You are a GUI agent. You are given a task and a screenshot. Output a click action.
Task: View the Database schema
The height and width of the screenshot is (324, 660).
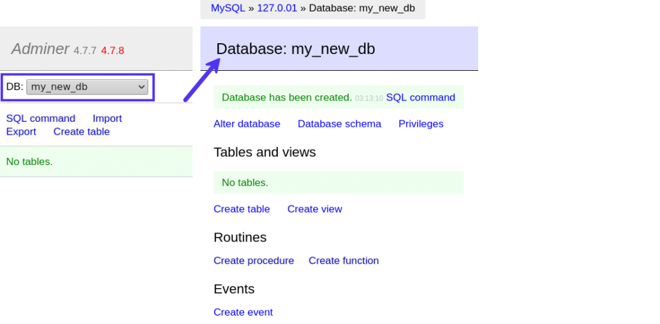coord(339,124)
